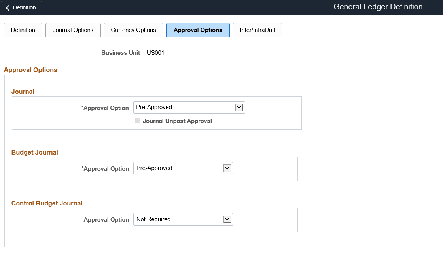Screen dimensions: 443x254
Task: Switch to the Definition tab
Action: coord(23,30)
